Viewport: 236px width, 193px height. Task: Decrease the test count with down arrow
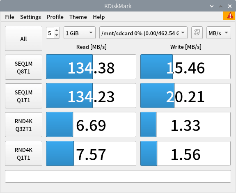point(57,35)
